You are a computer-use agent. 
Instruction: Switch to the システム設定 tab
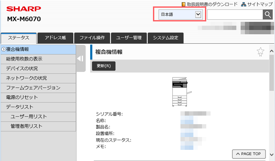tap(165, 38)
